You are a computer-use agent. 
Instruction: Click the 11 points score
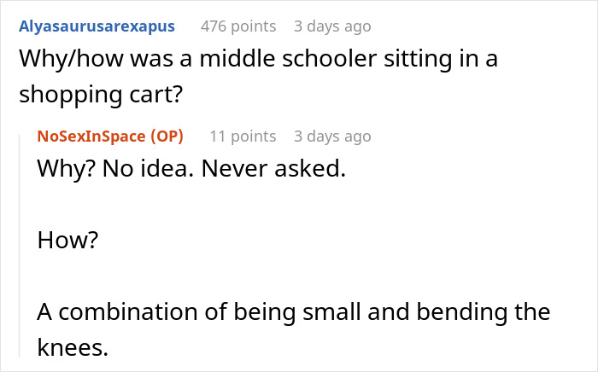pos(243,137)
